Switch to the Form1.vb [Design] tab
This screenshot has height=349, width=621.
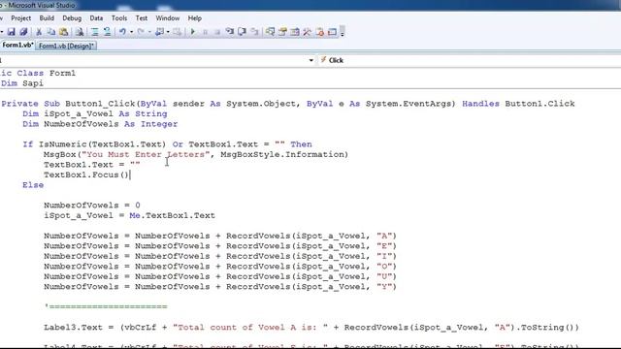coord(66,46)
